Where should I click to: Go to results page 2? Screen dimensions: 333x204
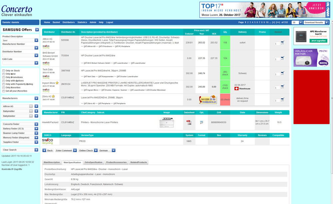pos(248,22)
